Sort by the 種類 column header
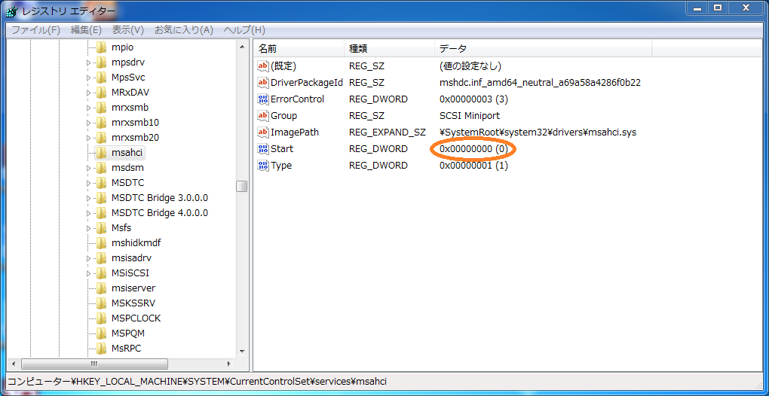Viewport: 769px width, 396px height. click(389, 48)
